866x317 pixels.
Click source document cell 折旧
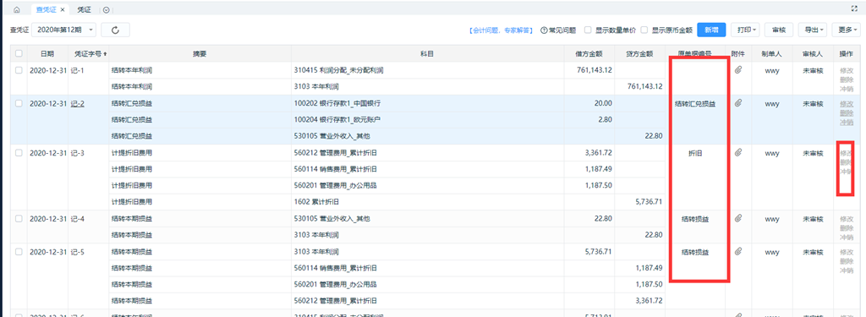(695, 153)
